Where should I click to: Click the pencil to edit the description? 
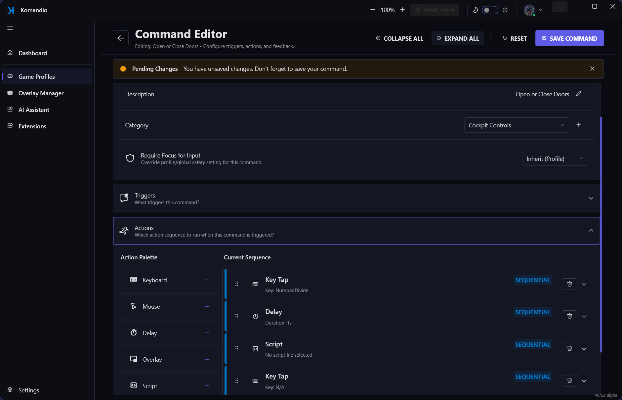click(579, 94)
